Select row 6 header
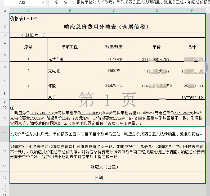The width and height of the screenshot is (210, 196). 5,67
